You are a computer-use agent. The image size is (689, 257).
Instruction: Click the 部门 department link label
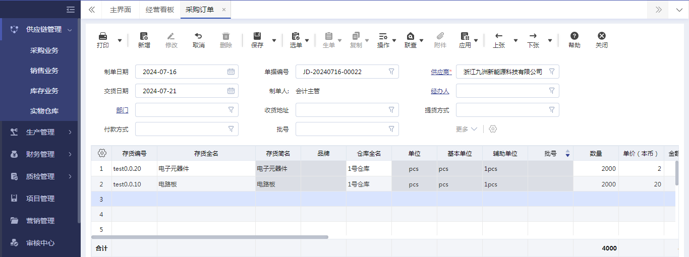point(122,110)
